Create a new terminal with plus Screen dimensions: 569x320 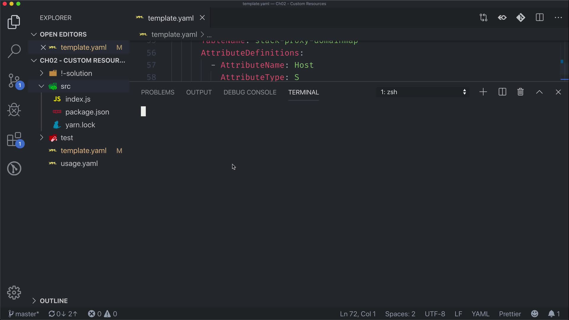coord(483,92)
